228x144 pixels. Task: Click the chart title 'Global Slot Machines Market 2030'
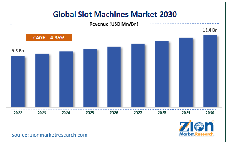click(115, 14)
